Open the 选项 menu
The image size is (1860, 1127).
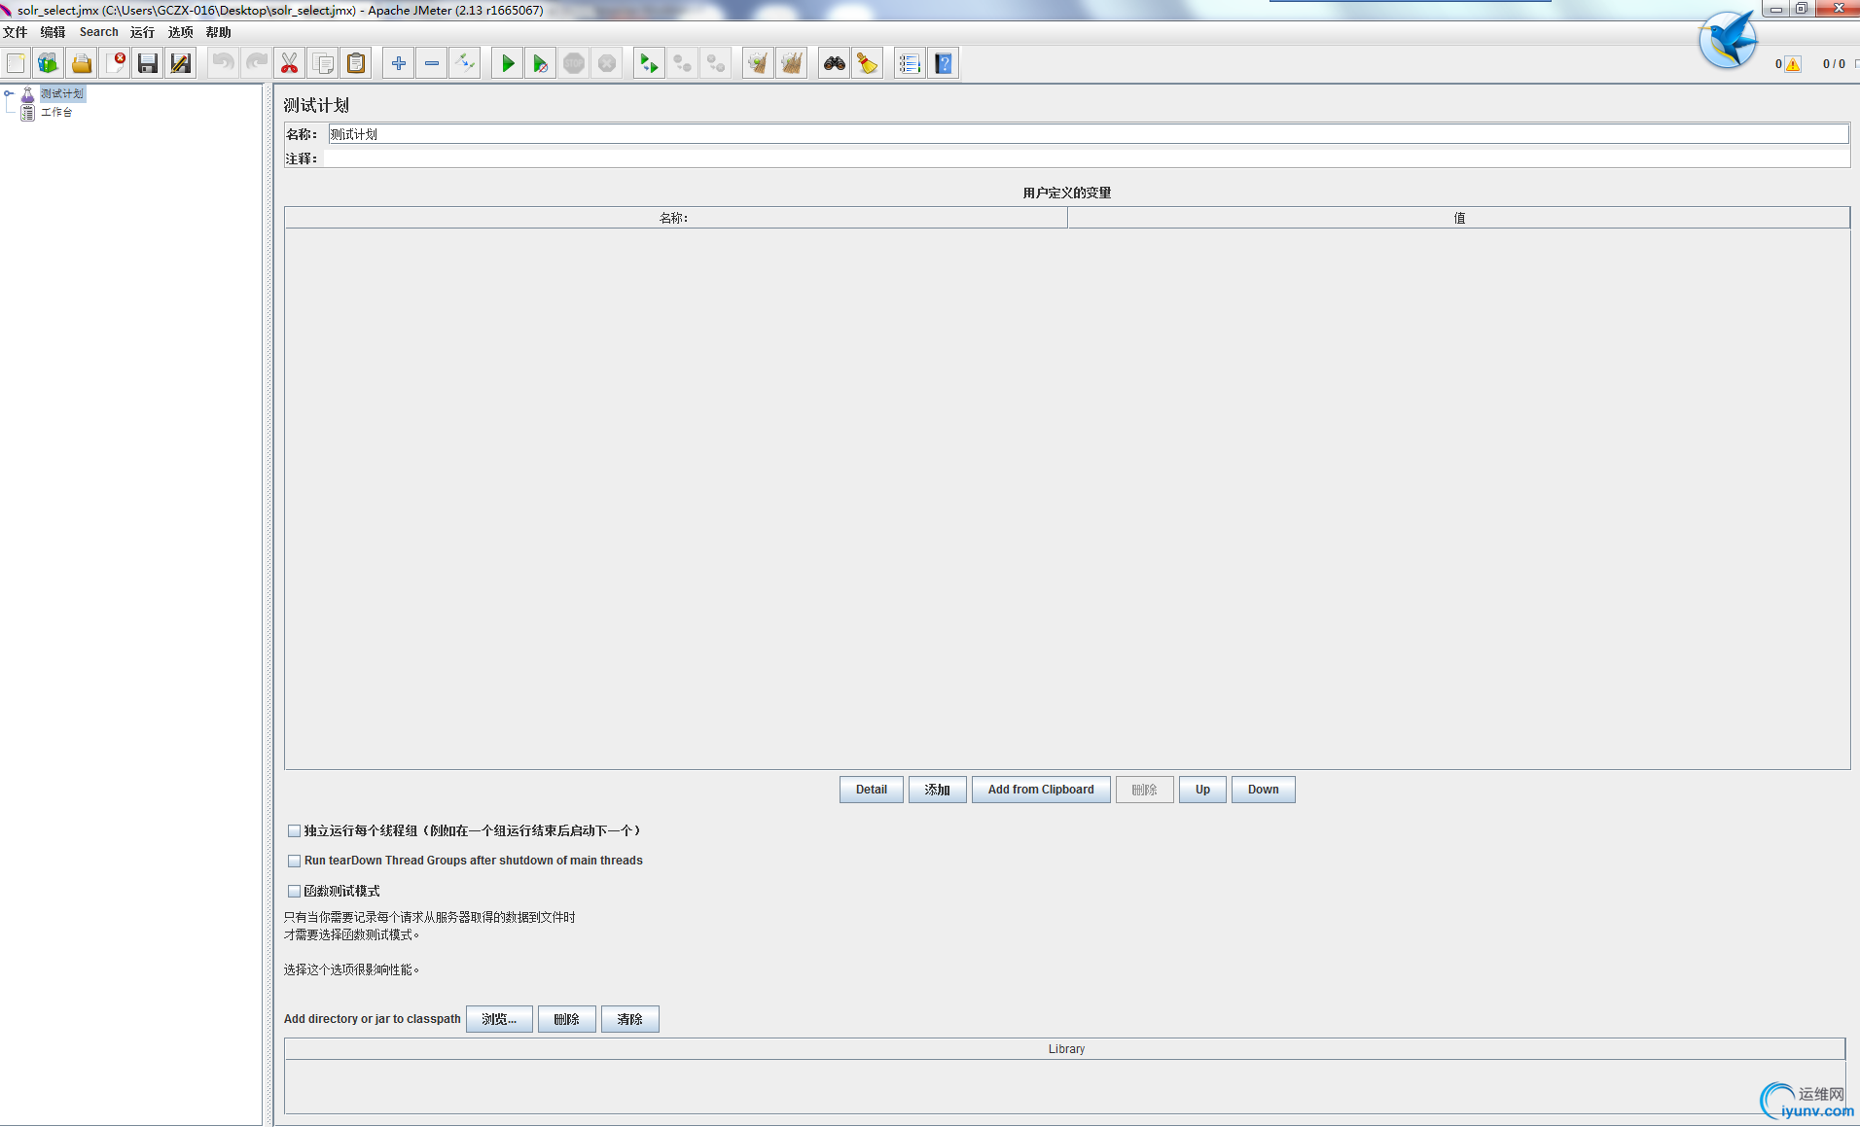coord(181,32)
